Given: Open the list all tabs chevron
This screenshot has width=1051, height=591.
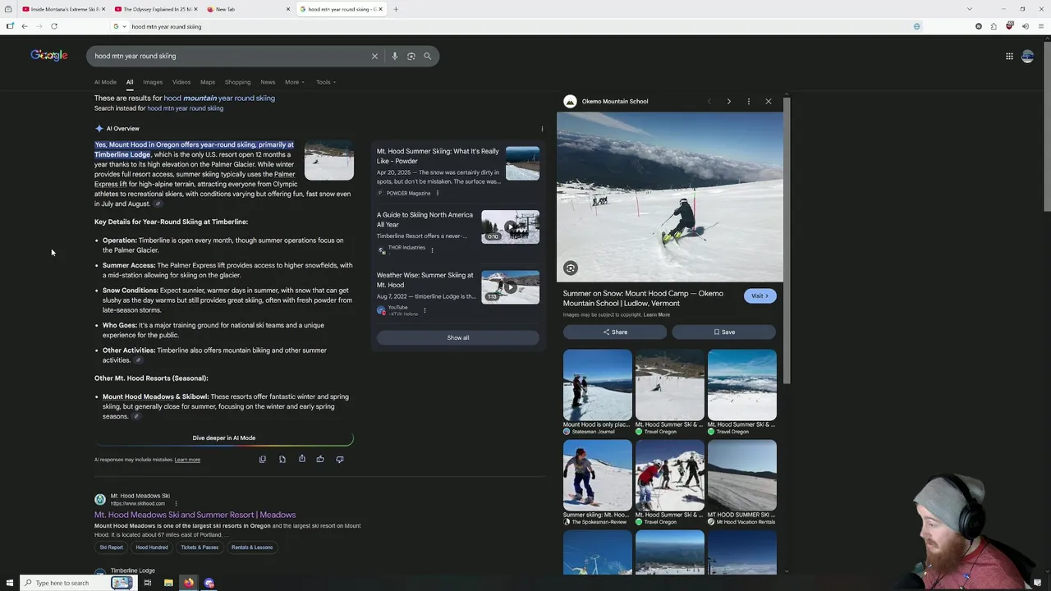Looking at the screenshot, I should pyautogui.click(x=969, y=9).
